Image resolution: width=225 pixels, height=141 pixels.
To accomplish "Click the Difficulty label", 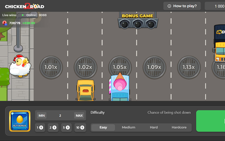I will tap(98, 113).
